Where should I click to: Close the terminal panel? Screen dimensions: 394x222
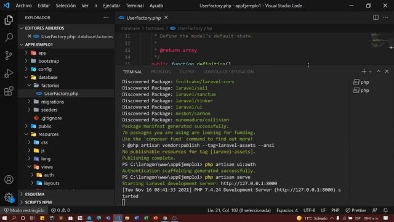[387, 72]
